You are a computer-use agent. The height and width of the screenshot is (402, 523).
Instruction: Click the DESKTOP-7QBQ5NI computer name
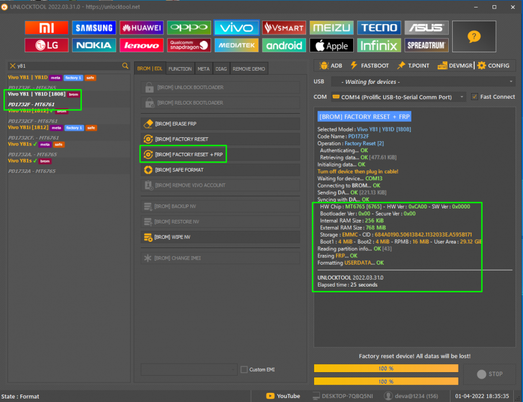coord(343,396)
